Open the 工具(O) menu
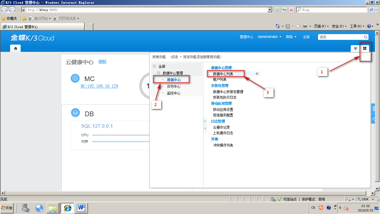 tap(357, 26)
